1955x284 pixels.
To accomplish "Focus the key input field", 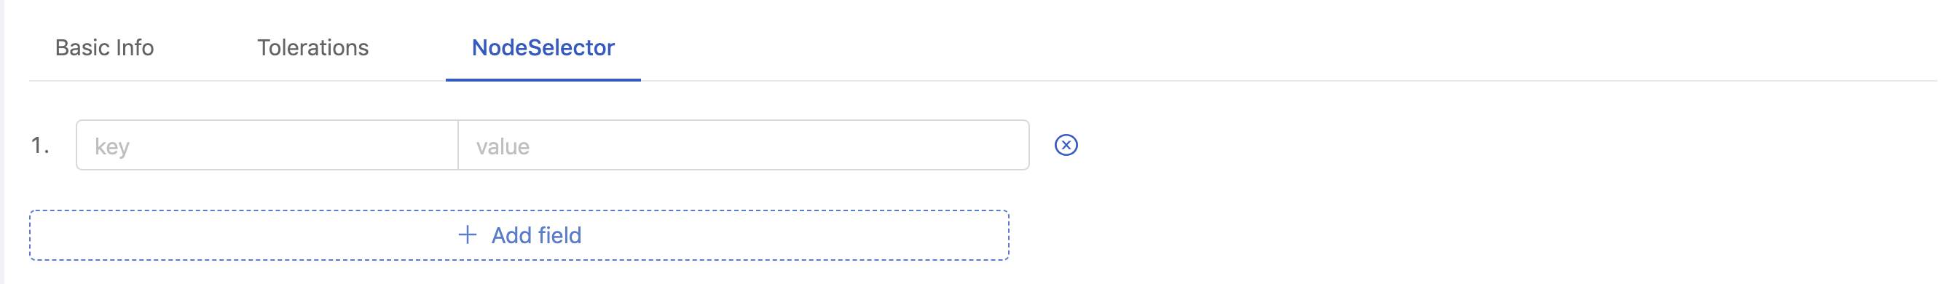I will (x=267, y=145).
